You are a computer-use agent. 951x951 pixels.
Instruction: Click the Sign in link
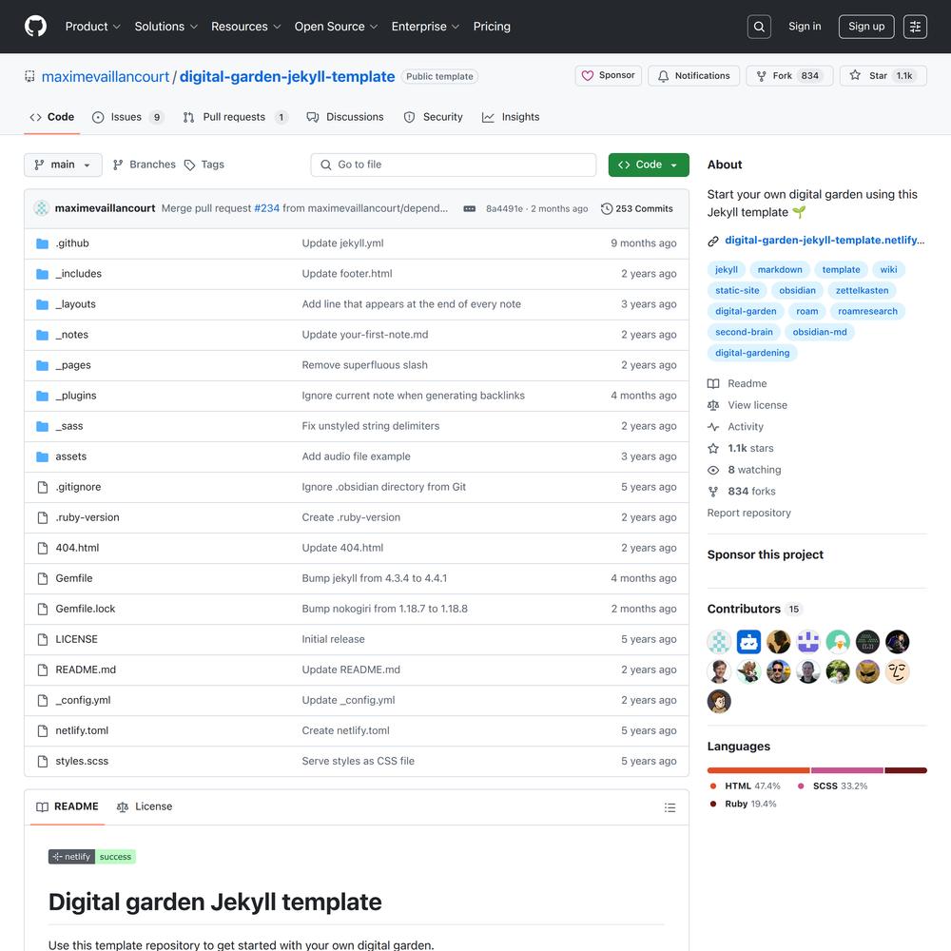805,26
